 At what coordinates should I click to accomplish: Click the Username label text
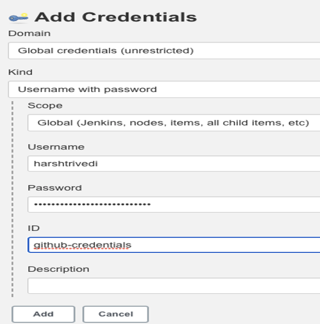[x=56, y=147]
